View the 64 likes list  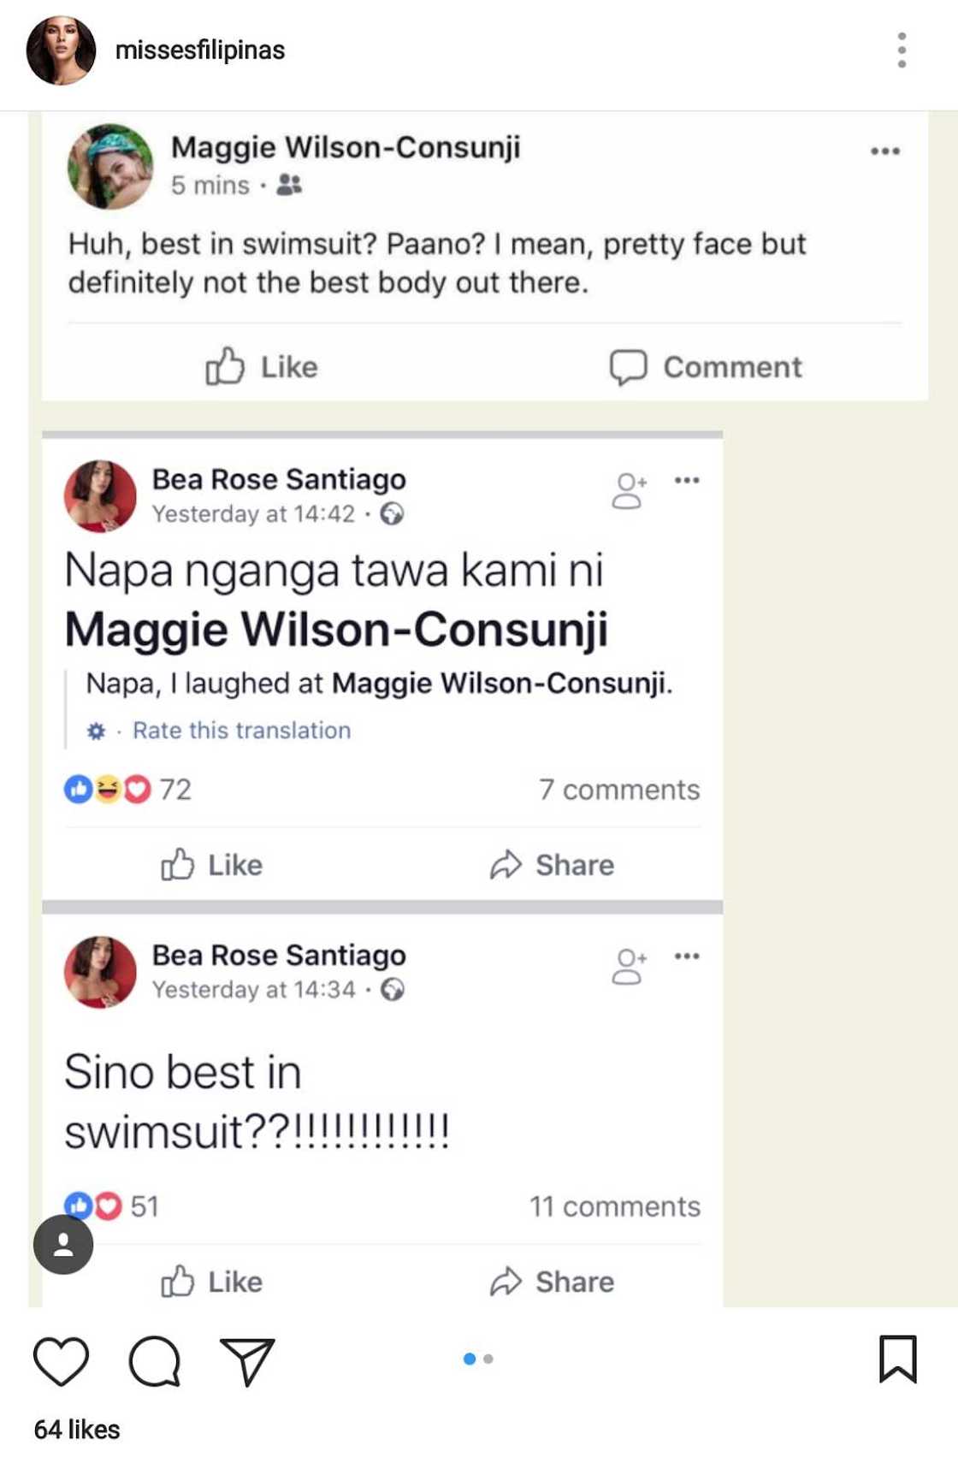click(x=77, y=1430)
